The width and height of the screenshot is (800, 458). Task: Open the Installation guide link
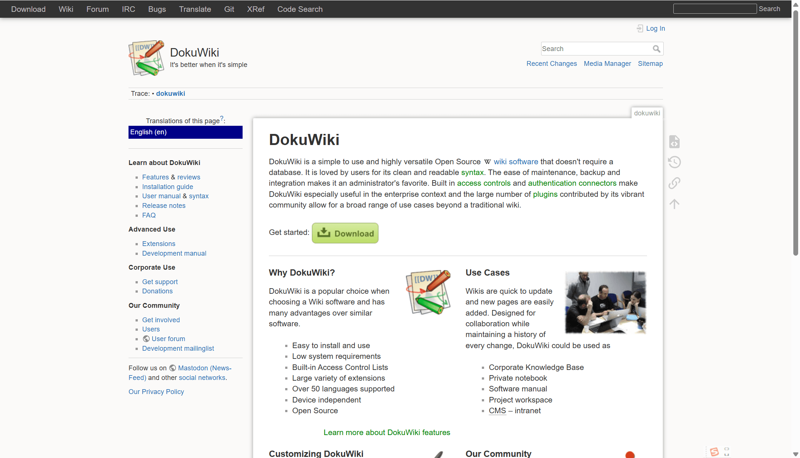[167, 187]
